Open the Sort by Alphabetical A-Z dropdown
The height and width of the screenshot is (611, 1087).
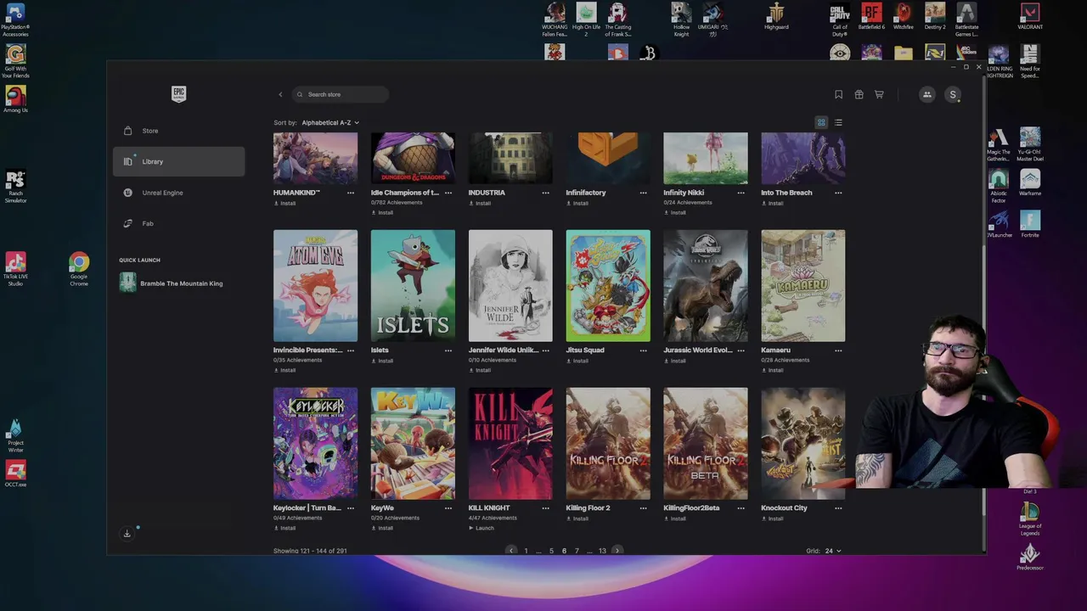(329, 122)
